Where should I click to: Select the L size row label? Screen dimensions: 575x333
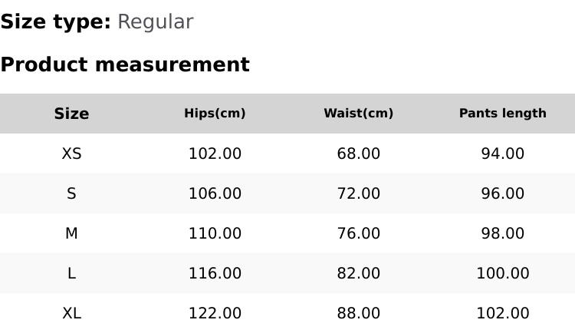click(71, 274)
